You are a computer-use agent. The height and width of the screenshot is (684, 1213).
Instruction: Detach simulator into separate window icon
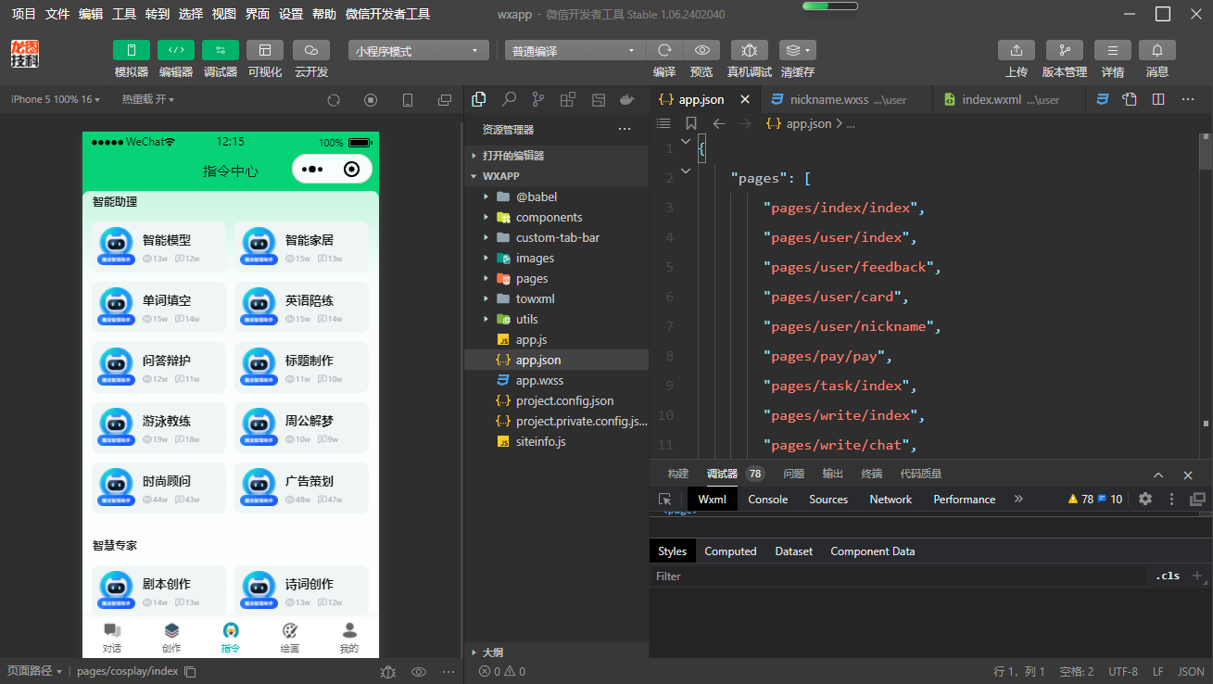[445, 100]
